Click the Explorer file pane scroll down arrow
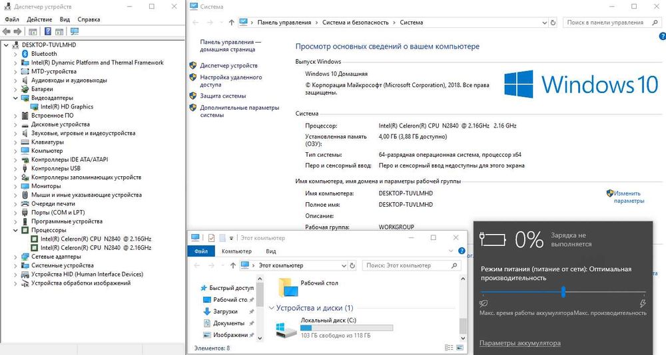The width and height of the screenshot is (666, 355). (x=463, y=338)
